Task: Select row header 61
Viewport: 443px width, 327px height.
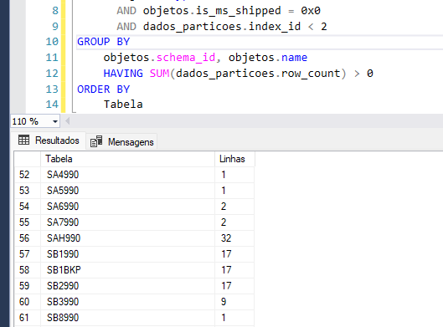Action: coord(27,318)
